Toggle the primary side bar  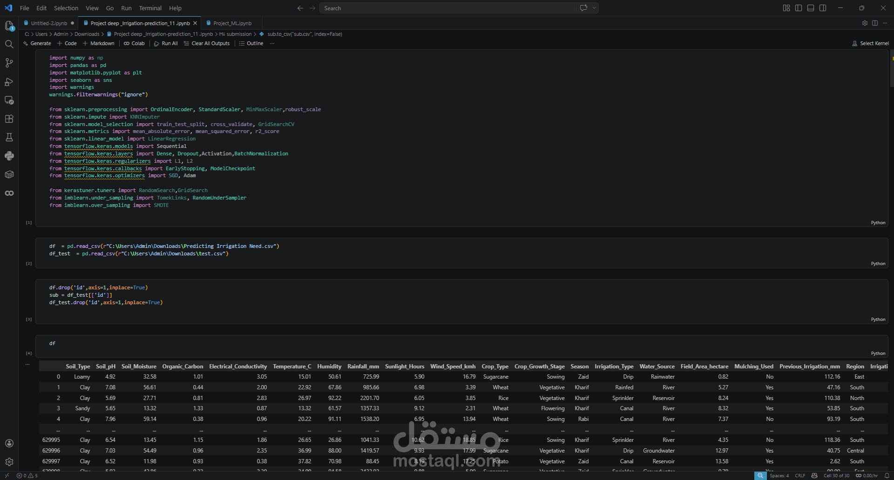799,8
